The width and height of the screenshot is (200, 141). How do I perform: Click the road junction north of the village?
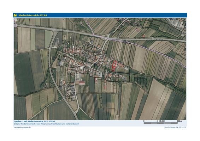(x=107, y=38)
